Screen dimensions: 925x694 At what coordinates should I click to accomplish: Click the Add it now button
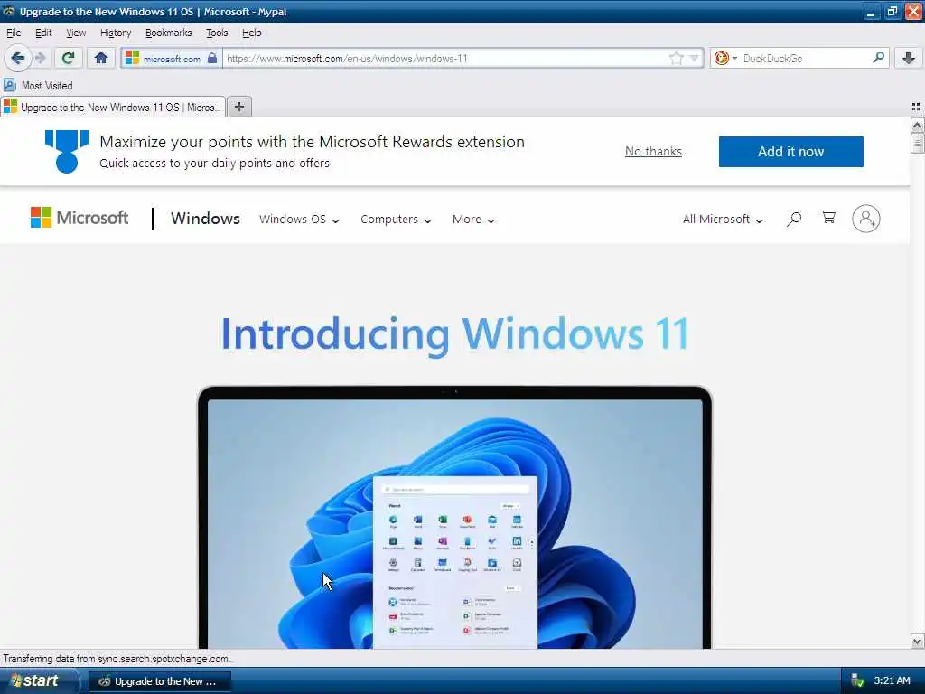[x=790, y=152]
